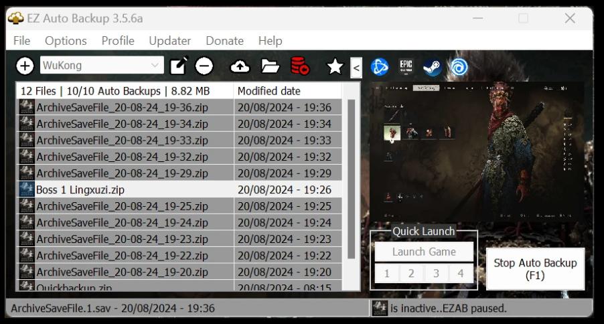Minimize the EZ Auto Backup window

point(478,18)
